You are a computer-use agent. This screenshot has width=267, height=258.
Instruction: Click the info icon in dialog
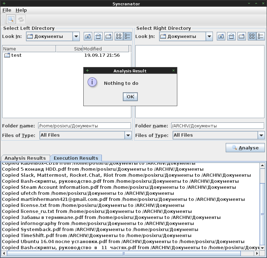click(92, 82)
